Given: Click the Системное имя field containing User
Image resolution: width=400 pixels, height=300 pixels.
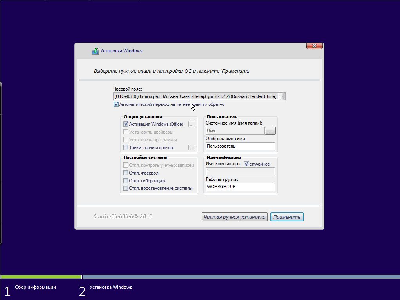Looking at the screenshot, I should click(235, 130).
